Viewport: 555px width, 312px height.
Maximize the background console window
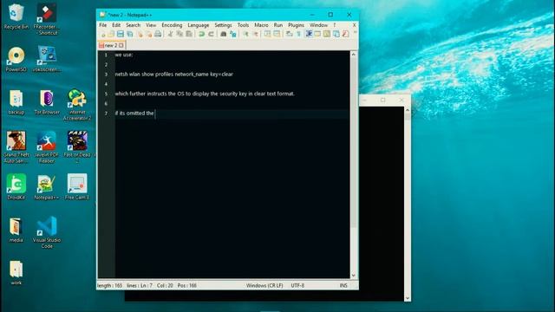pyautogui.click(x=382, y=101)
